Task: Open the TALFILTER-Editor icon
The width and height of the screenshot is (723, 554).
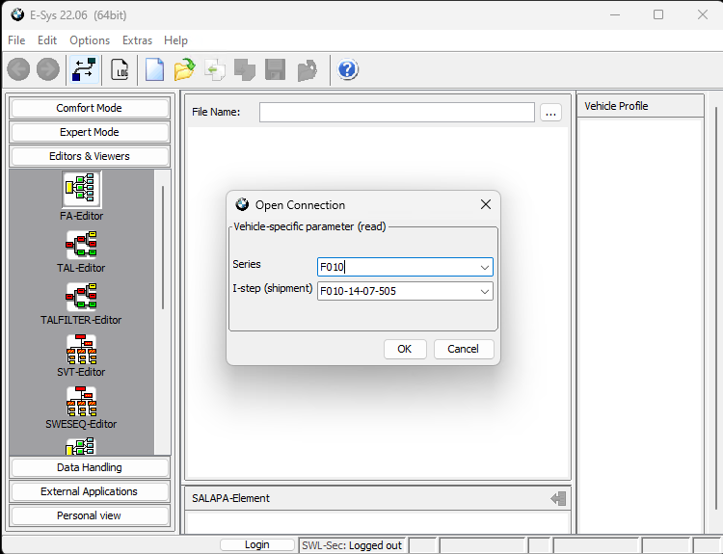Action: [82, 297]
